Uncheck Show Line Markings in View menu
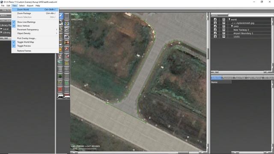 click(35, 22)
